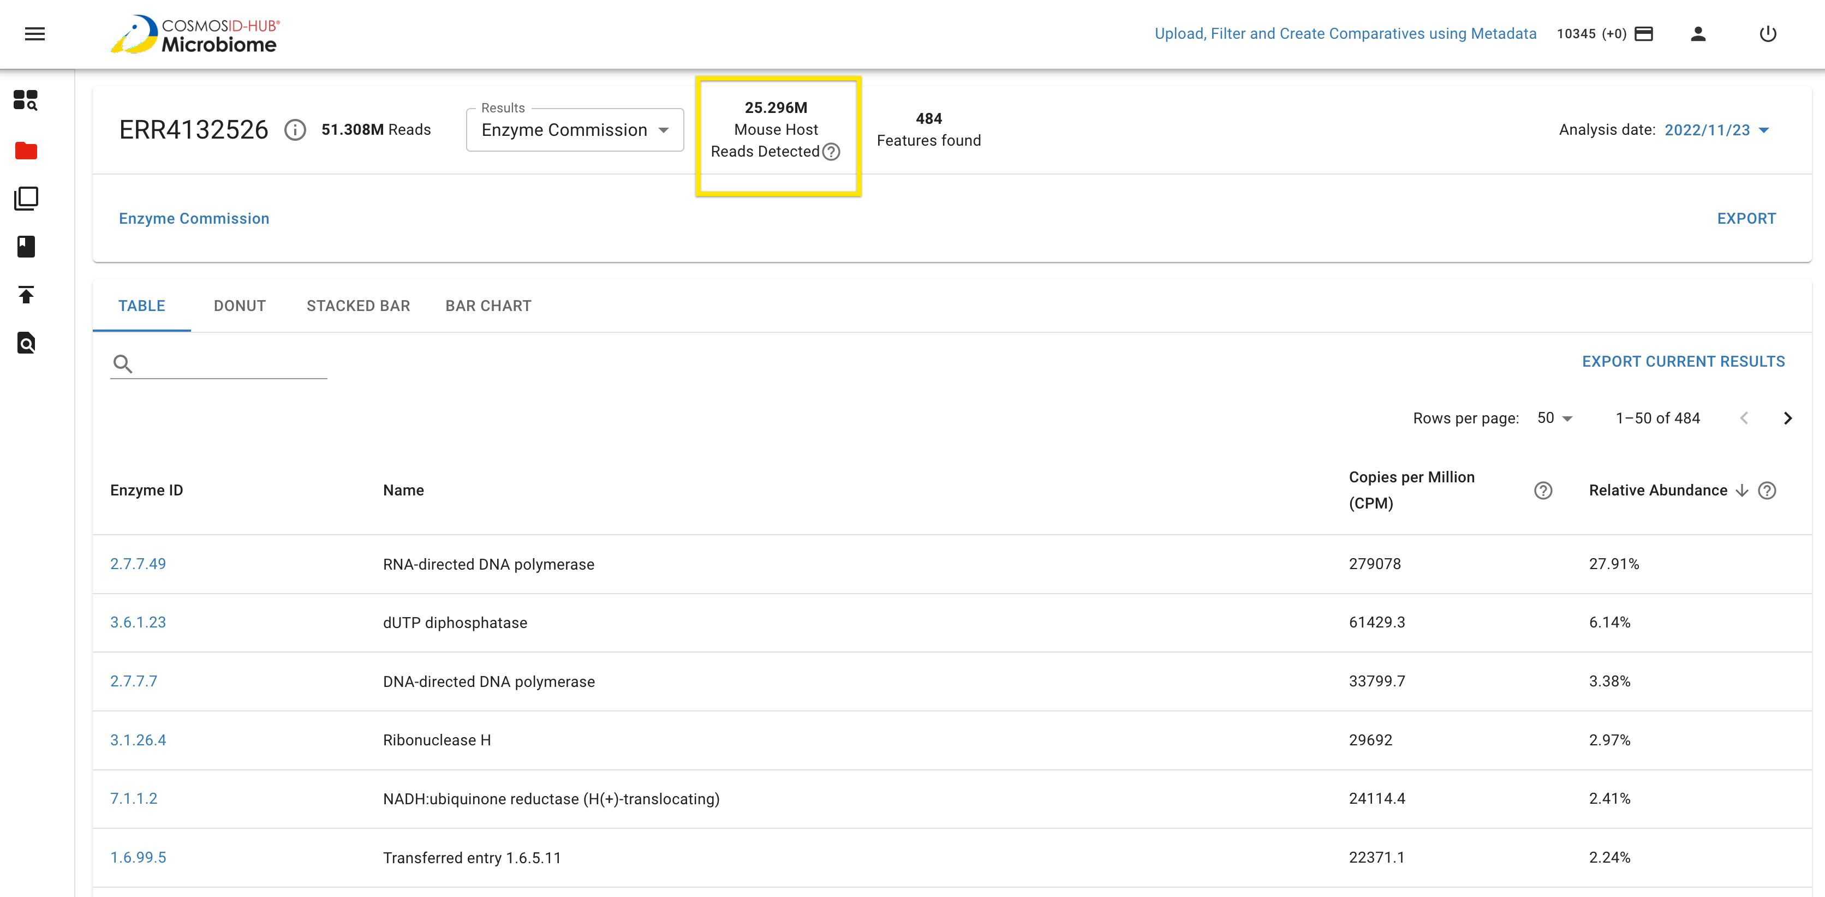Select the Upload icon in the sidebar
Viewport: 1825px width, 897px height.
[26, 295]
